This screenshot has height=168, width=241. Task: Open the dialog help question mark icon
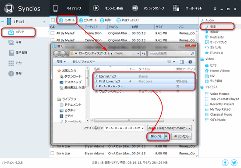tap(190, 62)
